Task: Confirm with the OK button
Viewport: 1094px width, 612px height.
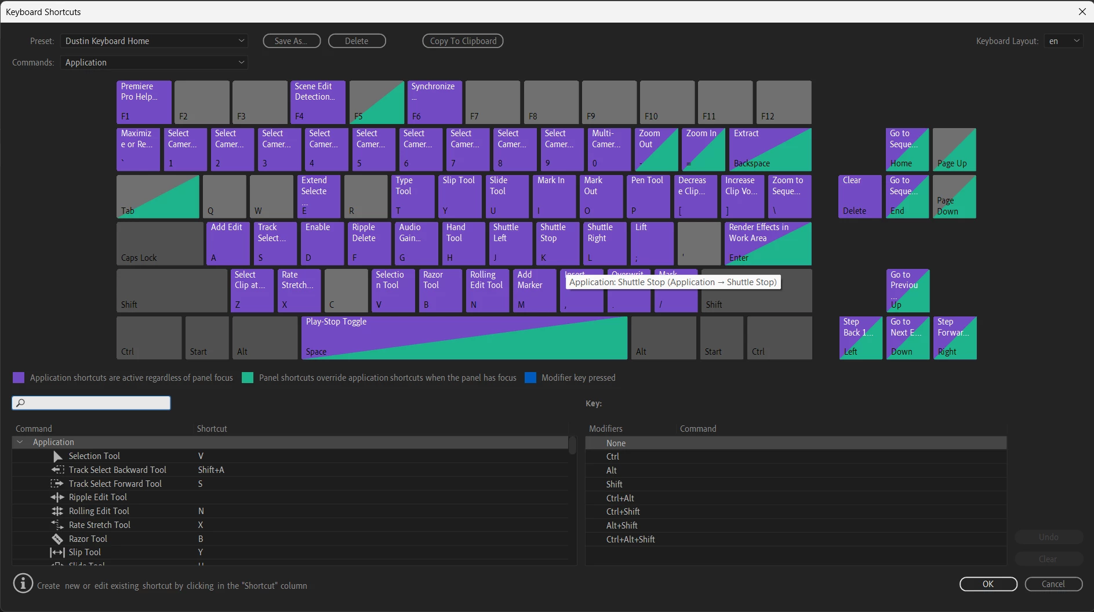Action: [988, 584]
